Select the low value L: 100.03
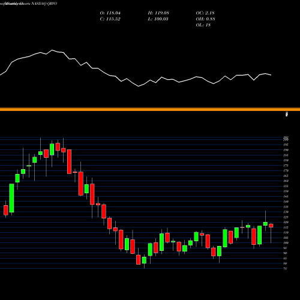300x300 pixels. [x=158, y=19]
